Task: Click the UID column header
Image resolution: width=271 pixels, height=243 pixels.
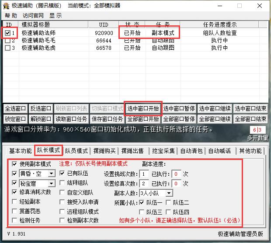Action: point(104,24)
